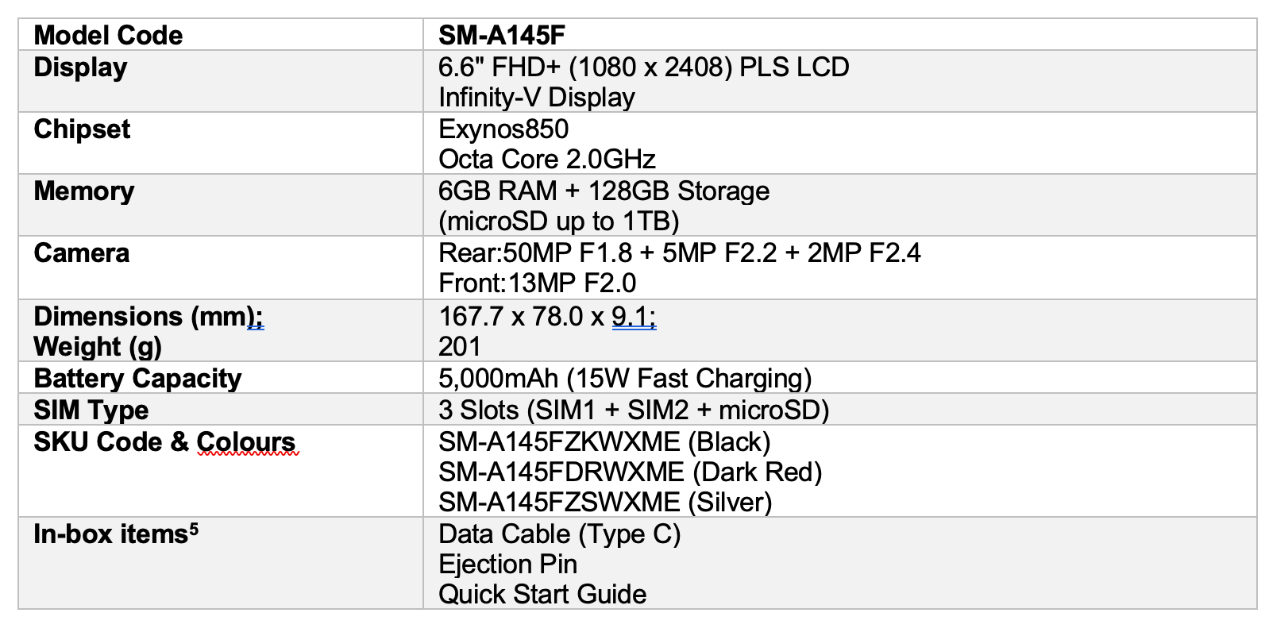Click the Rear camera specification line
This screenshot has width=1269, height=632.
coord(679,252)
